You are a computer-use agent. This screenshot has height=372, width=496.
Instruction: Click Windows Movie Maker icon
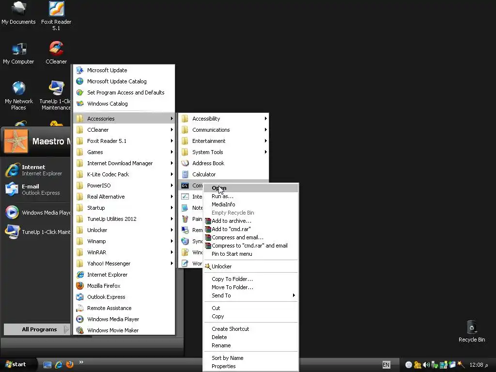coord(80,330)
